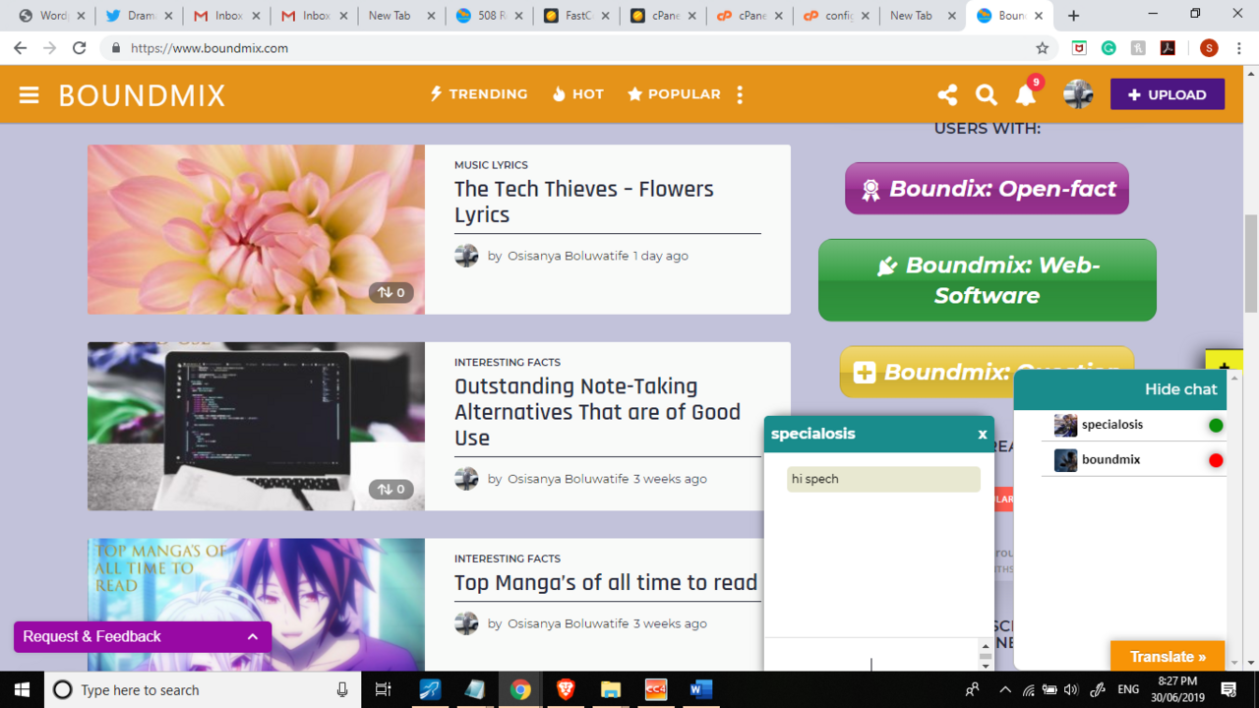Viewport: 1259px width, 708px height.
Task: Click vote counter on the Note-Taking image
Action: [x=390, y=489]
